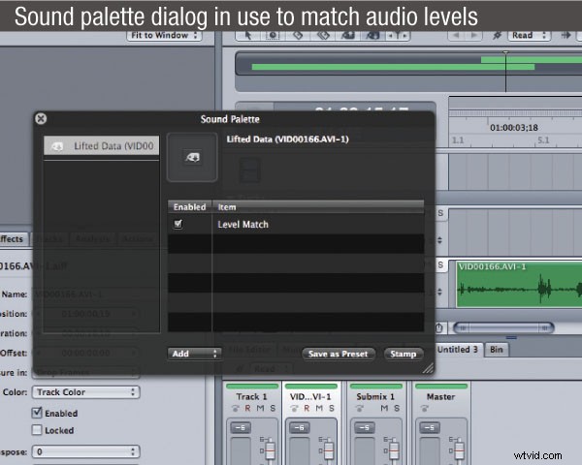This screenshot has height=465, width=582.
Task: Arm VID...VI-1 channel for recording
Action: [307, 408]
